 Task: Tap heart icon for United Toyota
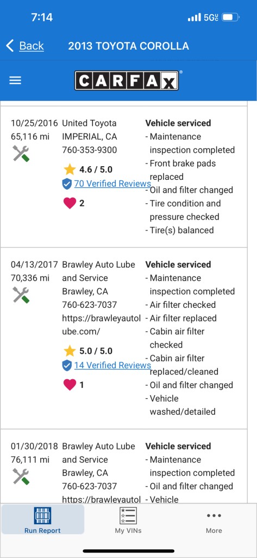pos(70,203)
